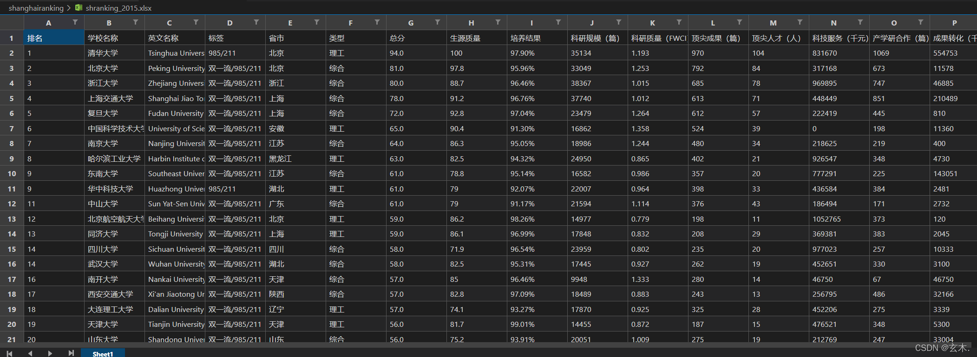Image resolution: width=977 pixels, height=357 pixels.
Task: Select the Fudan University cell
Action: 175,113
